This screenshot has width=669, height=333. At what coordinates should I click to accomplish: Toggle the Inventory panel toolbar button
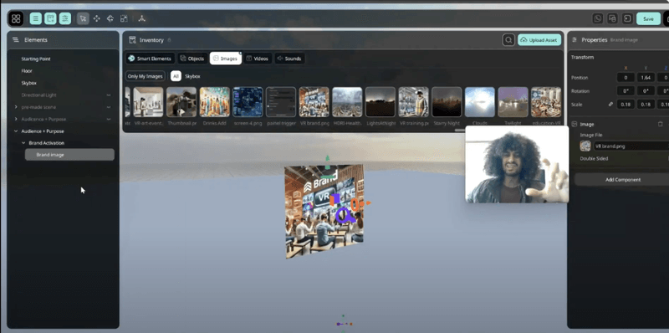(50, 18)
